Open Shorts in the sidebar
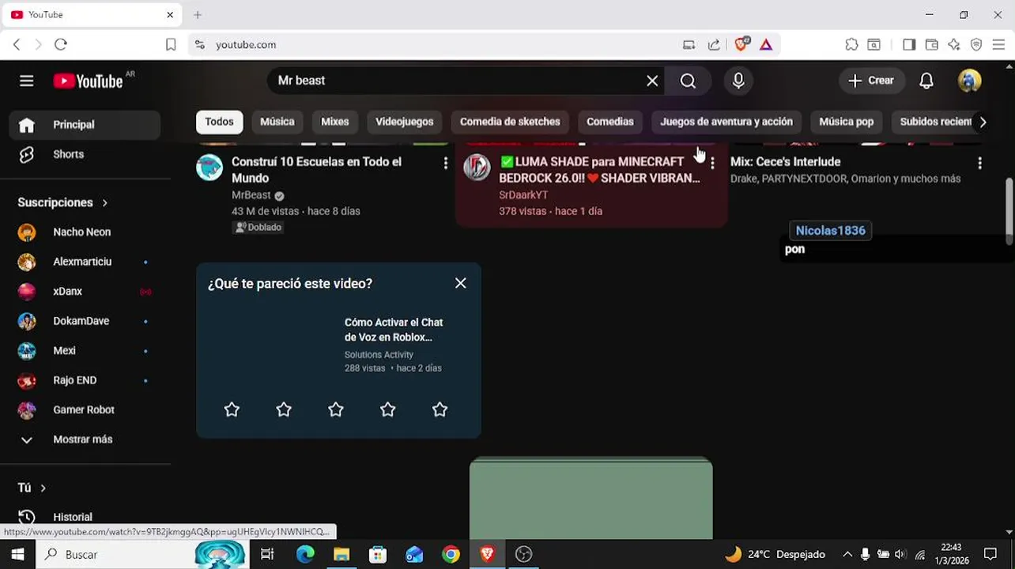Image resolution: width=1015 pixels, height=569 pixels. click(85, 154)
